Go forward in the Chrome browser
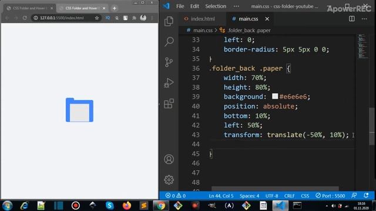Screen dimensions: 376x211 pos(16,18)
